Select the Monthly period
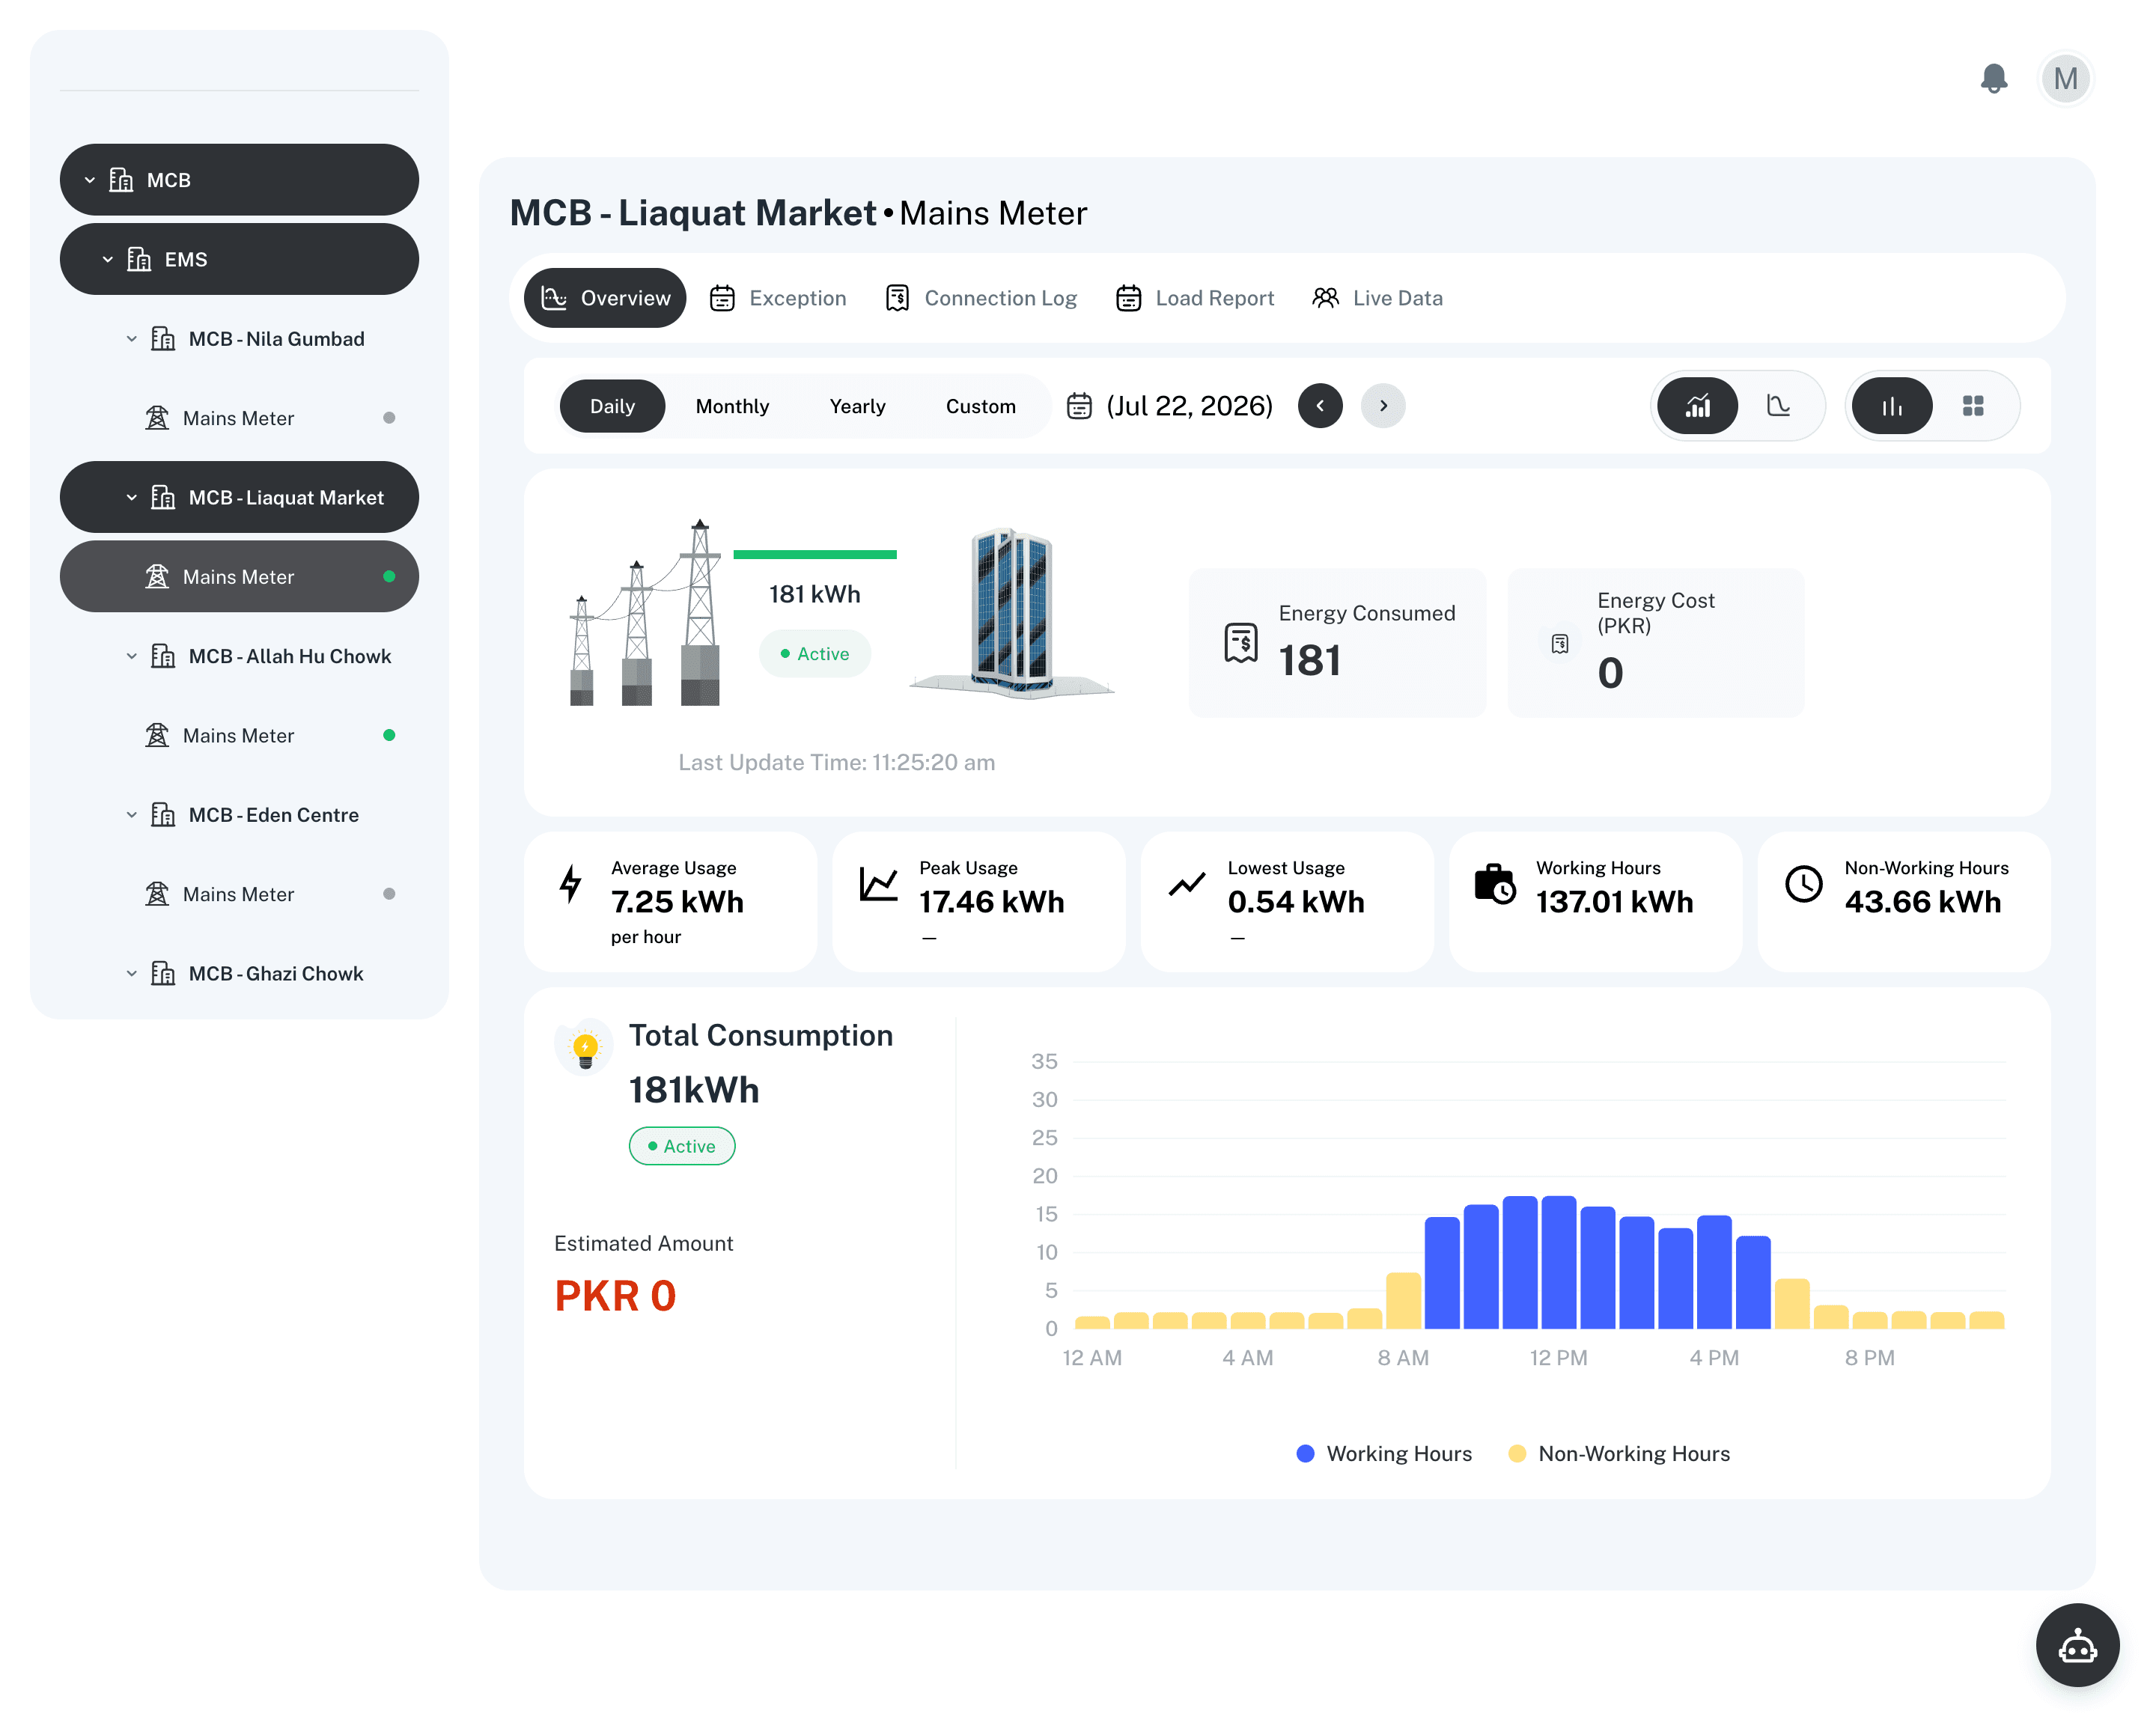Screen dimensions: 2156x1723 pyautogui.click(x=732, y=406)
